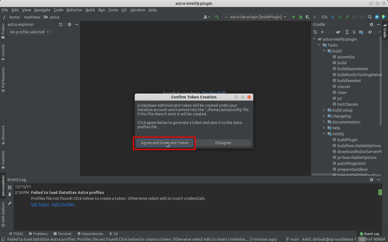This screenshot has height=242, width=388.
Task: Click Execute Gradle Task elephant icon
Action: click(338, 32)
